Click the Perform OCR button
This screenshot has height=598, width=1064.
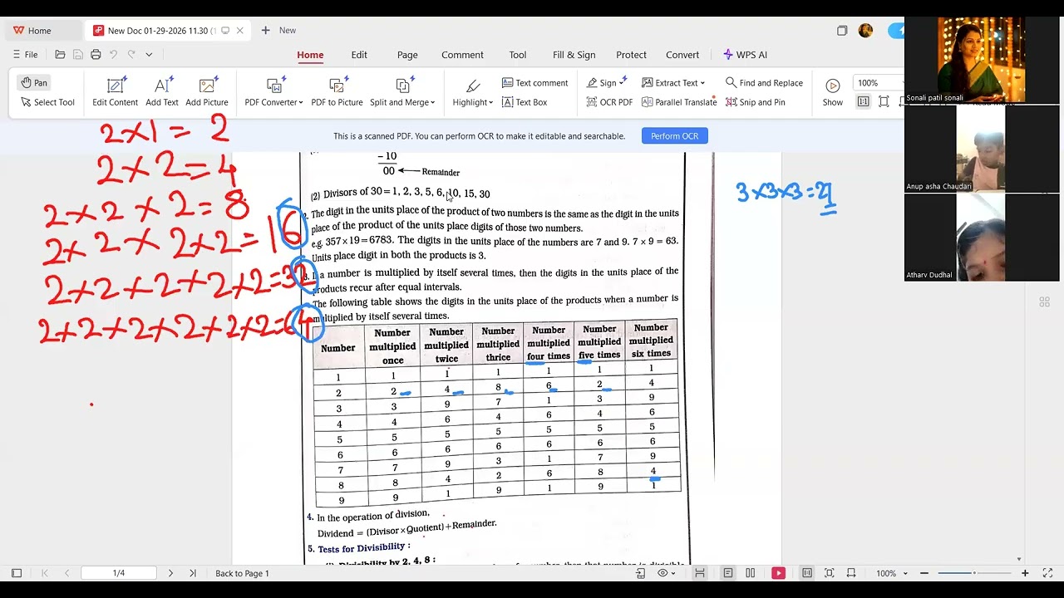pos(674,136)
